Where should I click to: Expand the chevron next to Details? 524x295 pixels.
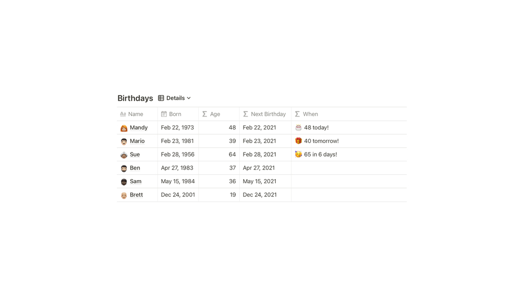coord(189,98)
